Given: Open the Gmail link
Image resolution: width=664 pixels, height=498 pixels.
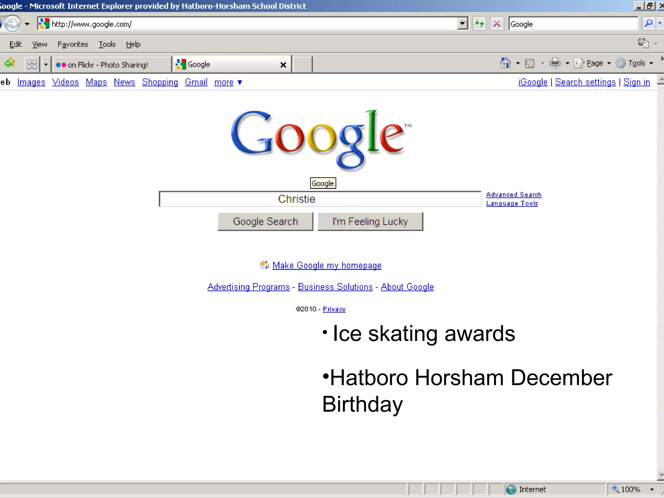Looking at the screenshot, I should [196, 82].
